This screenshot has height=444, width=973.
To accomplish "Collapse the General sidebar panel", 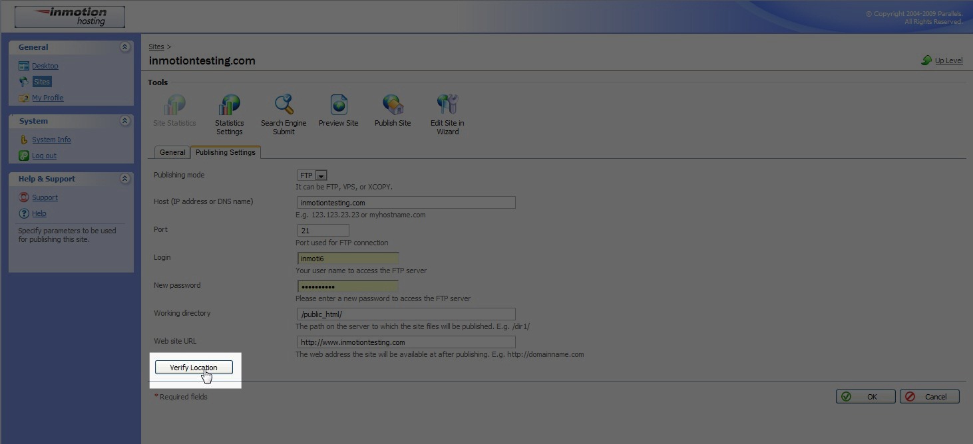I will coord(124,47).
